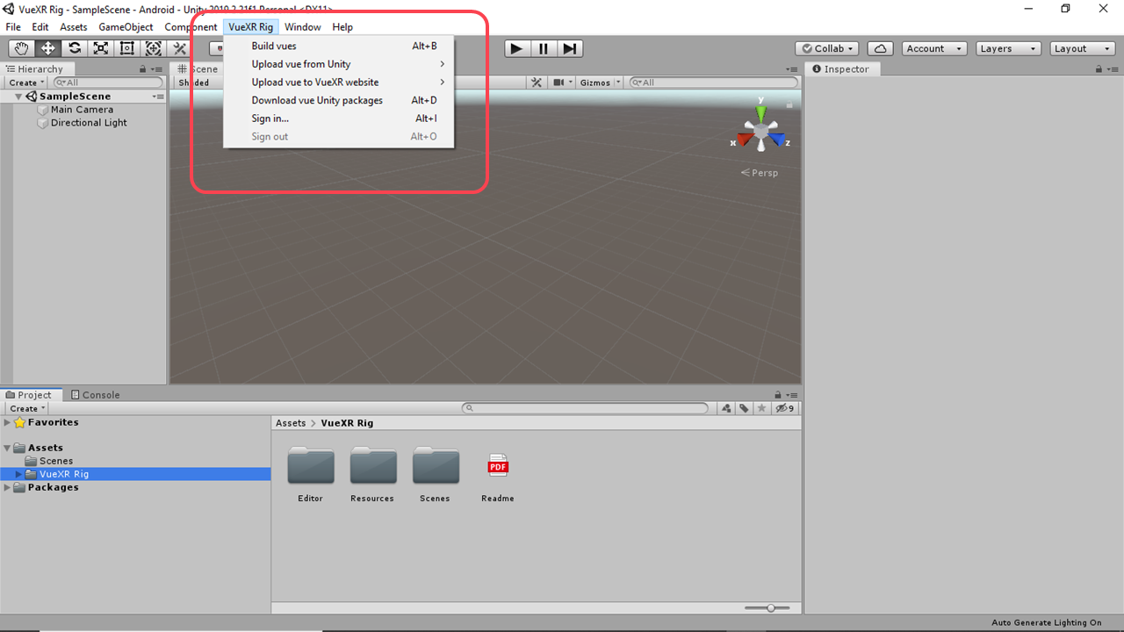This screenshot has width=1124, height=632.
Task: Collapse the SampleScene tree node
Action: click(x=18, y=97)
